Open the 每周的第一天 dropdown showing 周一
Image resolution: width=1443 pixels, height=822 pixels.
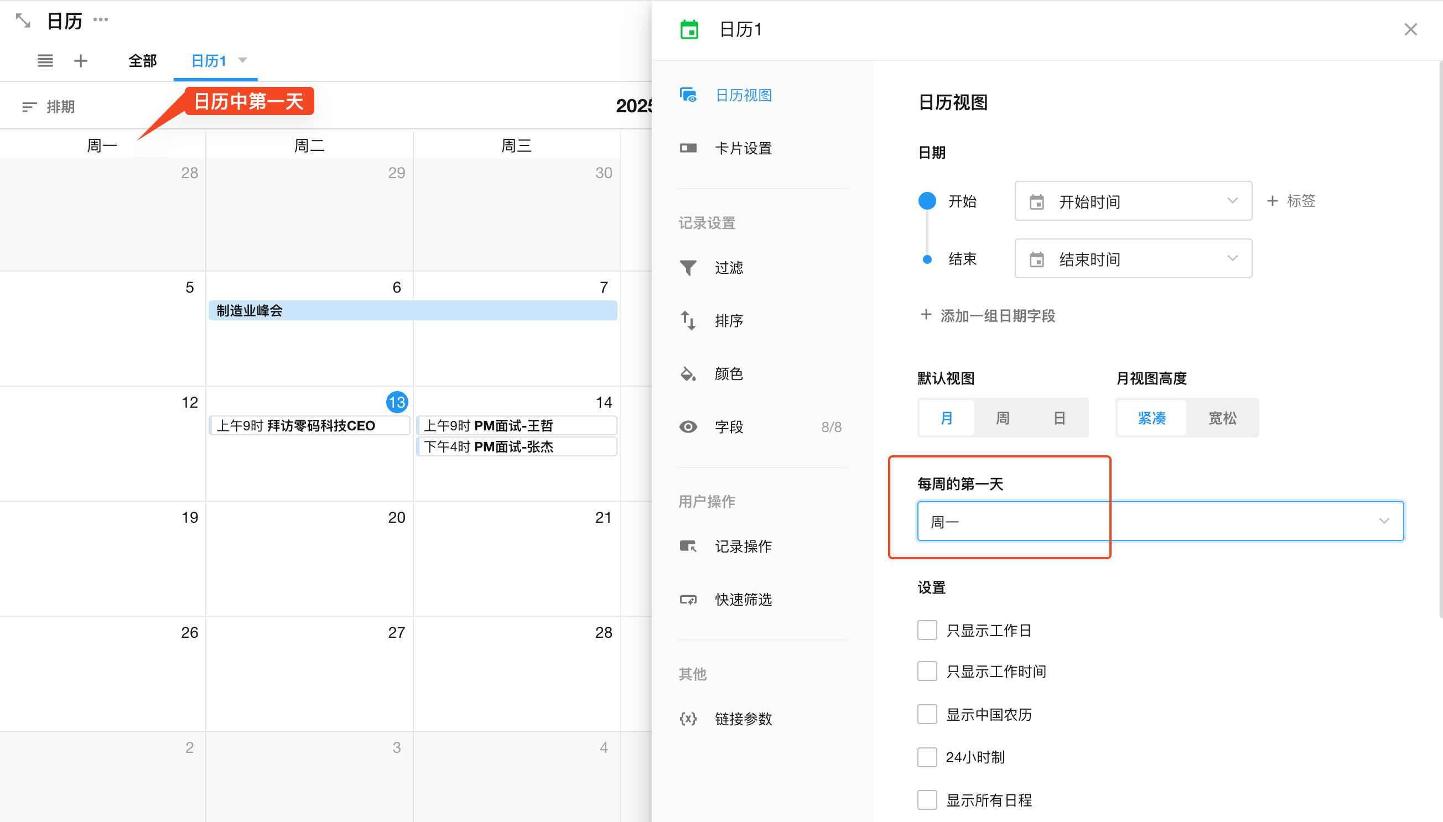click(1160, 521)
